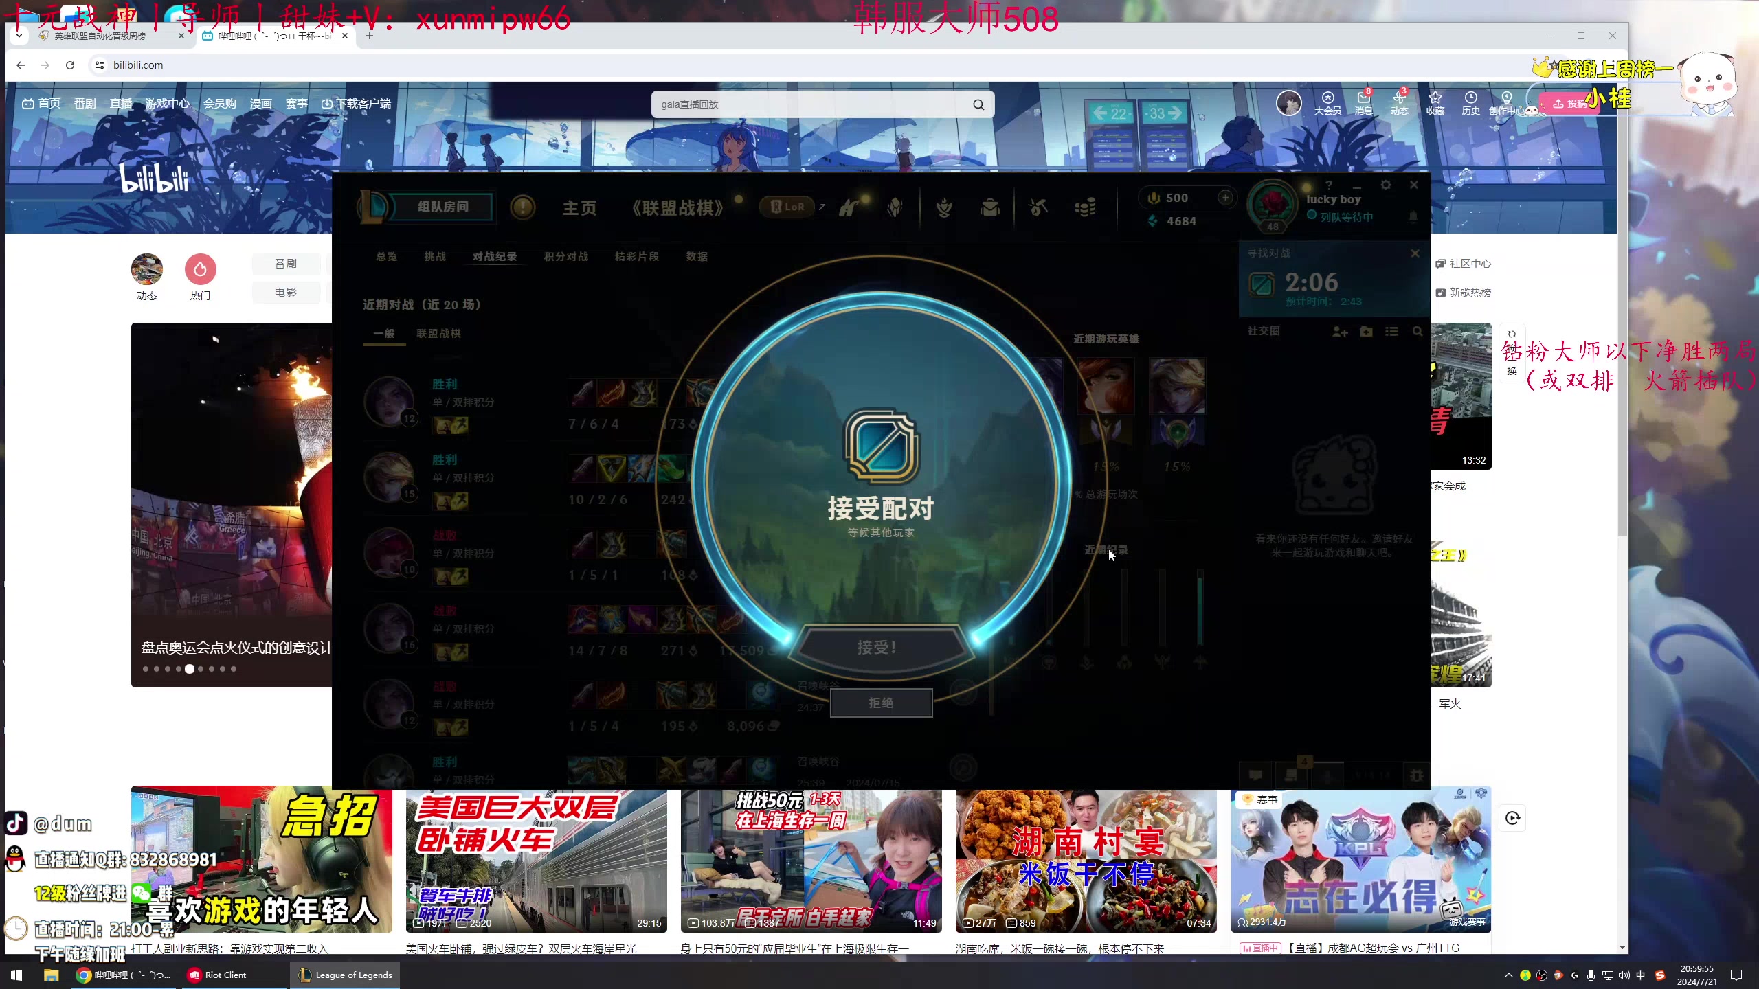
Task: Go to the 主页 home tab in League client
Action: (x=579, y=208)
